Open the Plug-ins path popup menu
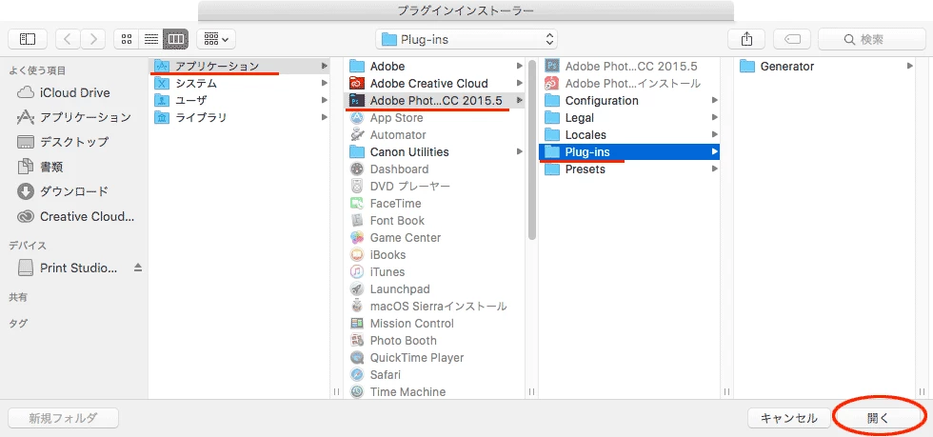933x437 pixels. tap(466, 39)
